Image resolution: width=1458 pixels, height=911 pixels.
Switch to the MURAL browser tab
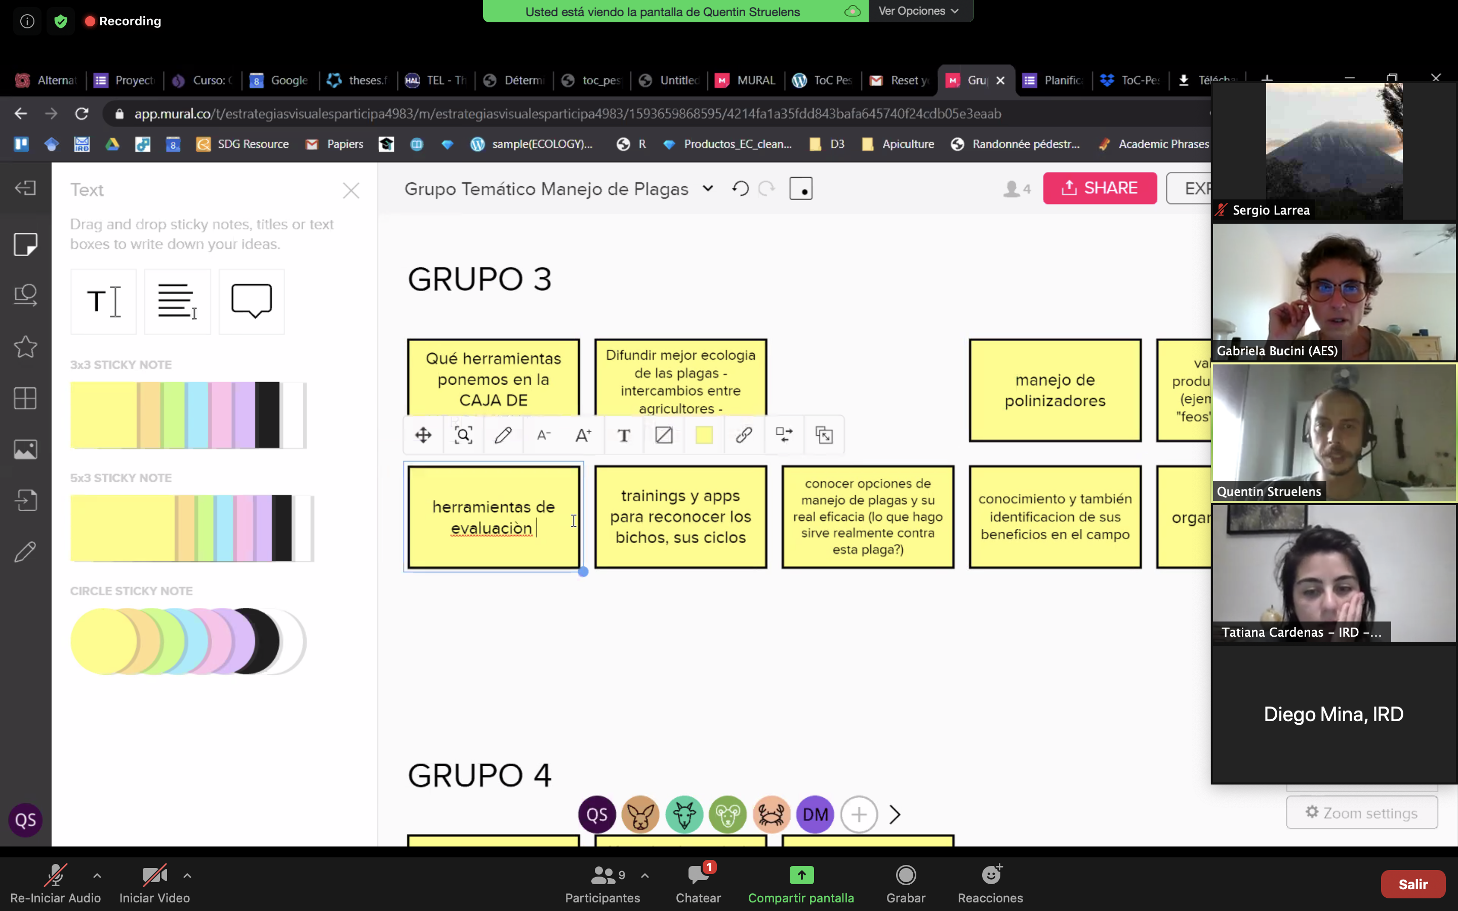[745, 80]
